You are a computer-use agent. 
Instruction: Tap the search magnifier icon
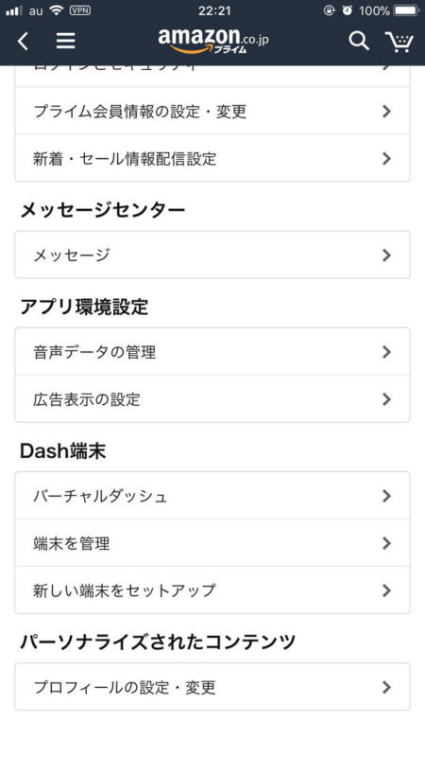(x=359, y=42)
